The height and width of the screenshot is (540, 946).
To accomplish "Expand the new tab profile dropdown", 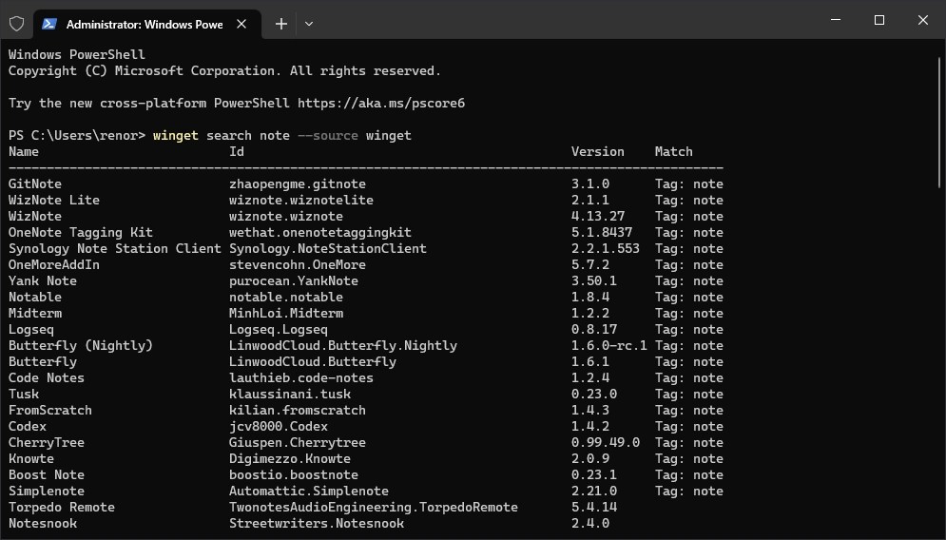I will (309, 24).
